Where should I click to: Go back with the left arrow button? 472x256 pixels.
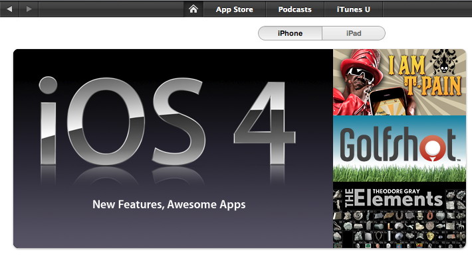pos(9,9)
